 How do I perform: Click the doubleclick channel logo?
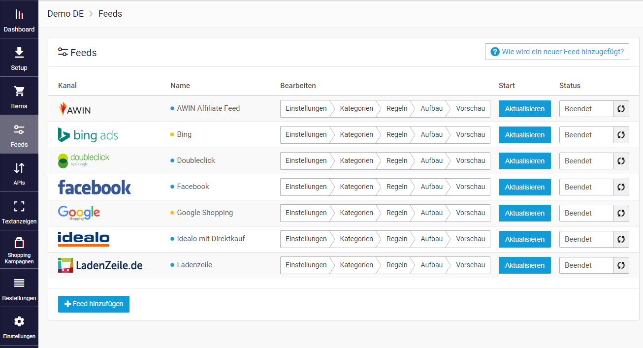pyautogui.click(x=84, y=160)
